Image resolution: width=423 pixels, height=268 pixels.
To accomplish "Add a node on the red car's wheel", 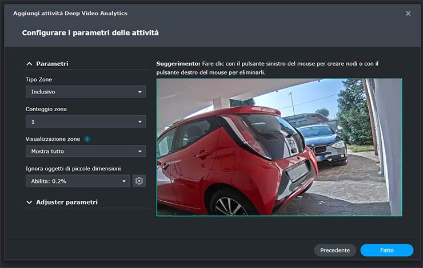I will tap(231, 204).
